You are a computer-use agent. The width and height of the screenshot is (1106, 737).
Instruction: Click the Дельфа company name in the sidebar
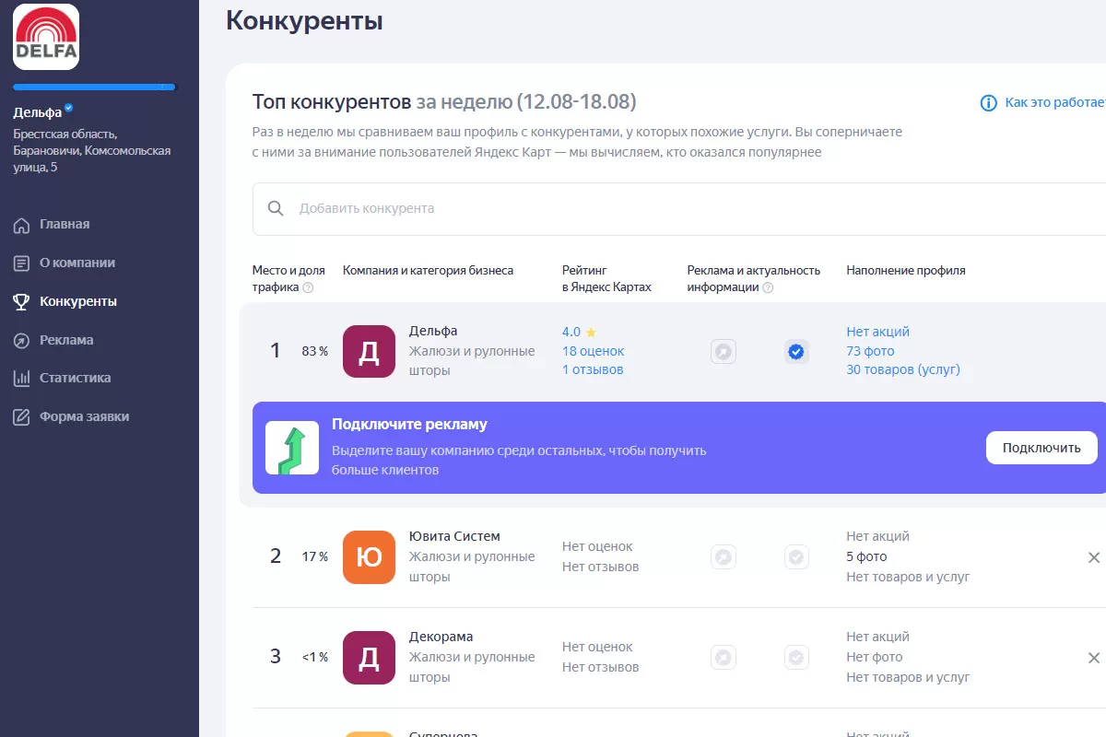click(x=37, y=112)
